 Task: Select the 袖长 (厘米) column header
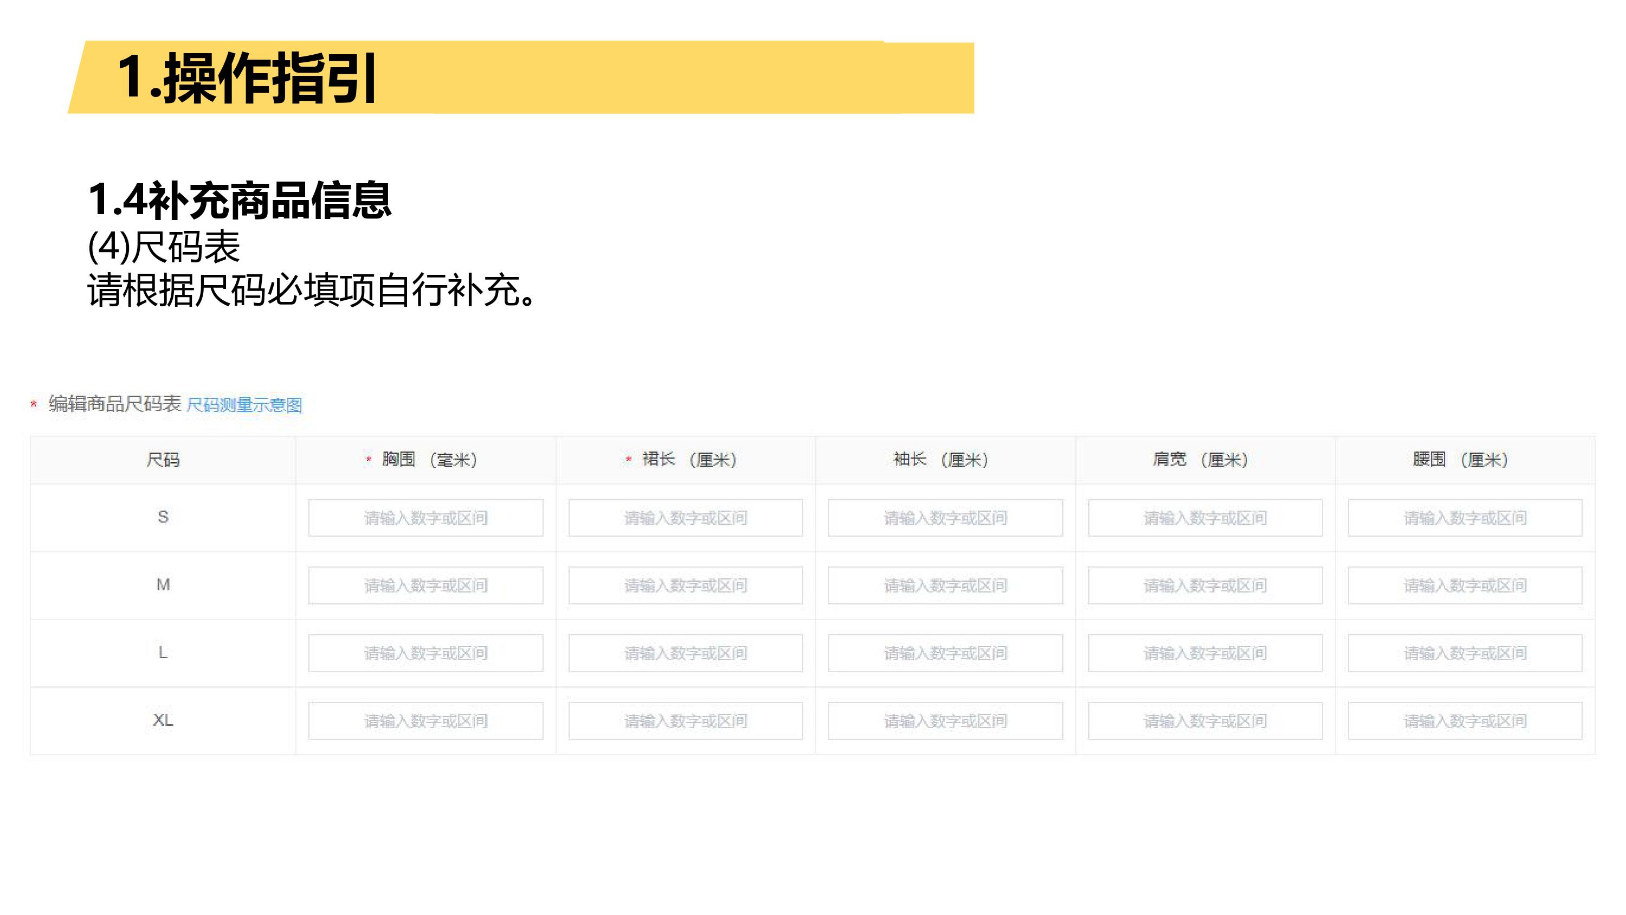946,460
